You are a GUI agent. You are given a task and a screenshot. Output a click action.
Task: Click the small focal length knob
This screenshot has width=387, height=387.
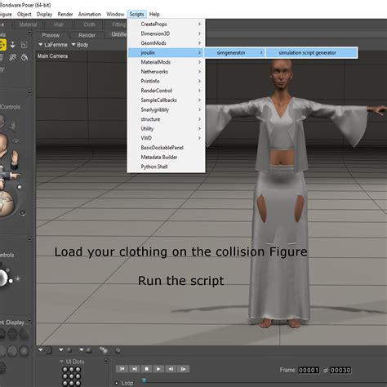click(20, 187)
